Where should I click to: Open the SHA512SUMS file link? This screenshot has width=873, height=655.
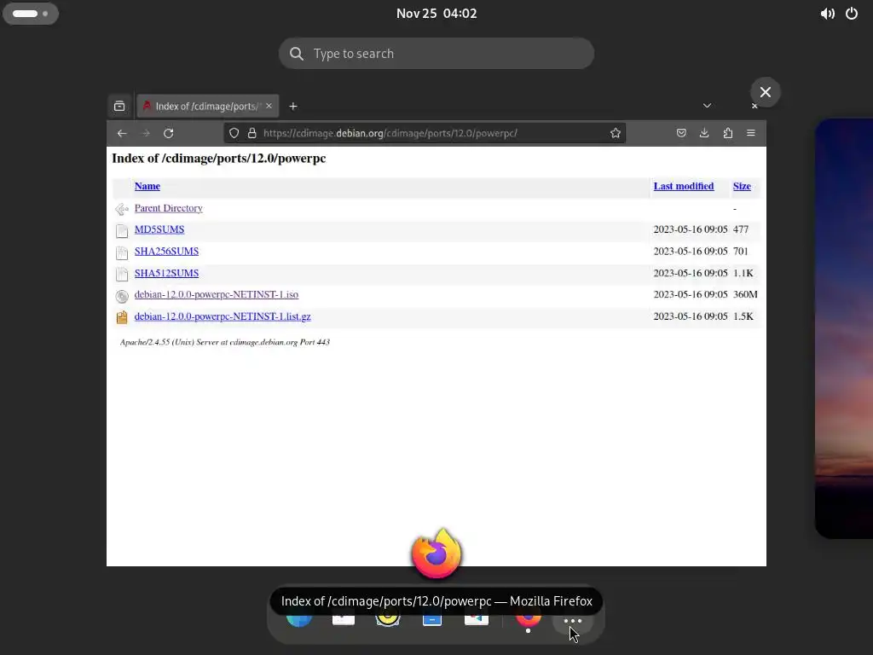(166, 273)
